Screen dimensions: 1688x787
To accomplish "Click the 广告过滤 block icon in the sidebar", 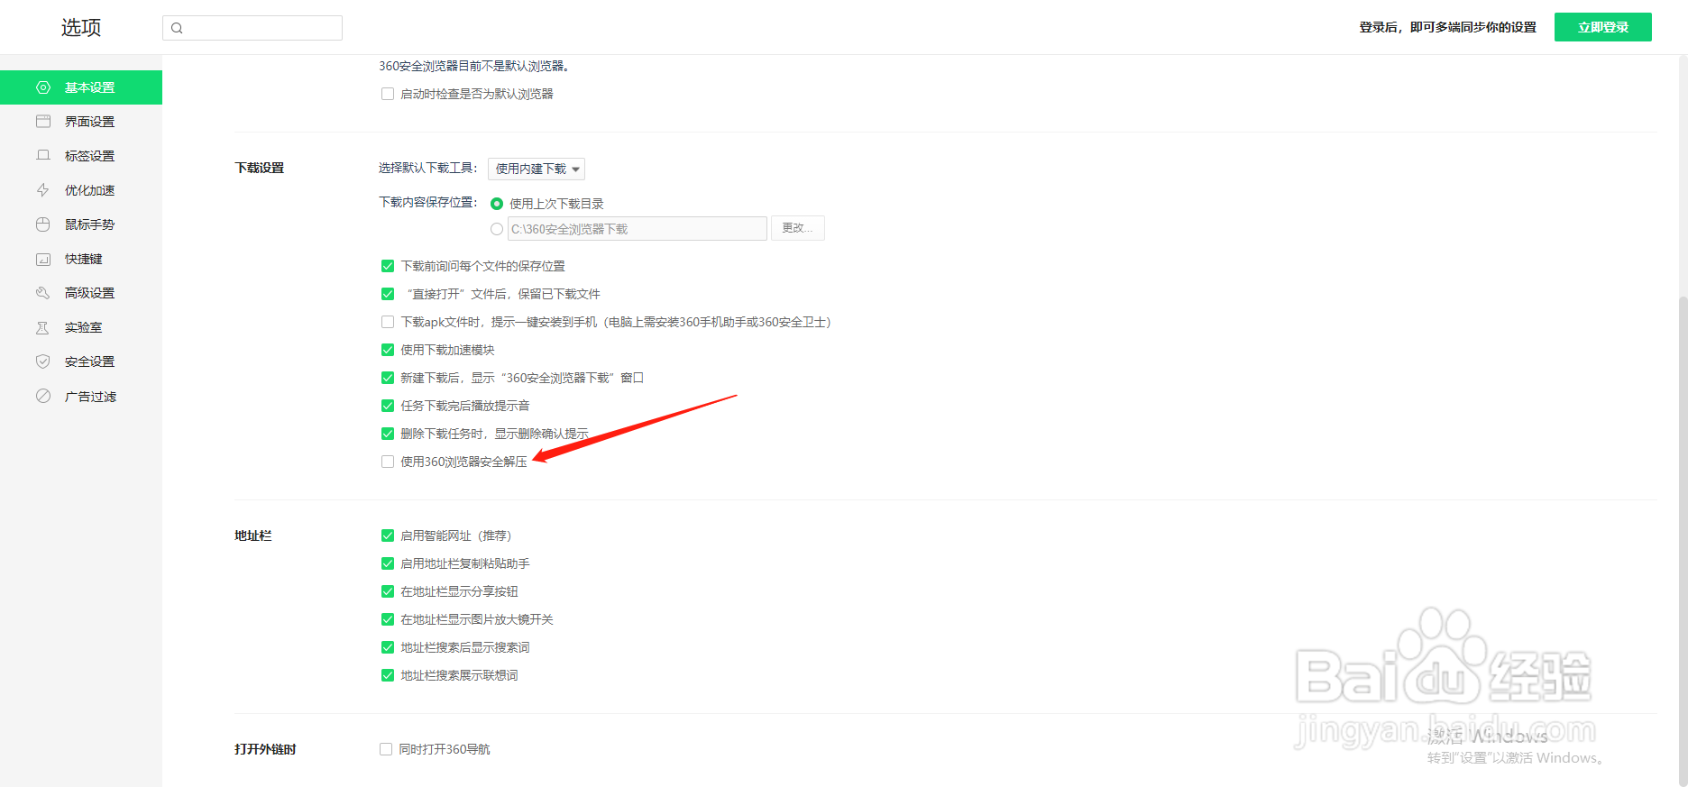I will [42, 396].
